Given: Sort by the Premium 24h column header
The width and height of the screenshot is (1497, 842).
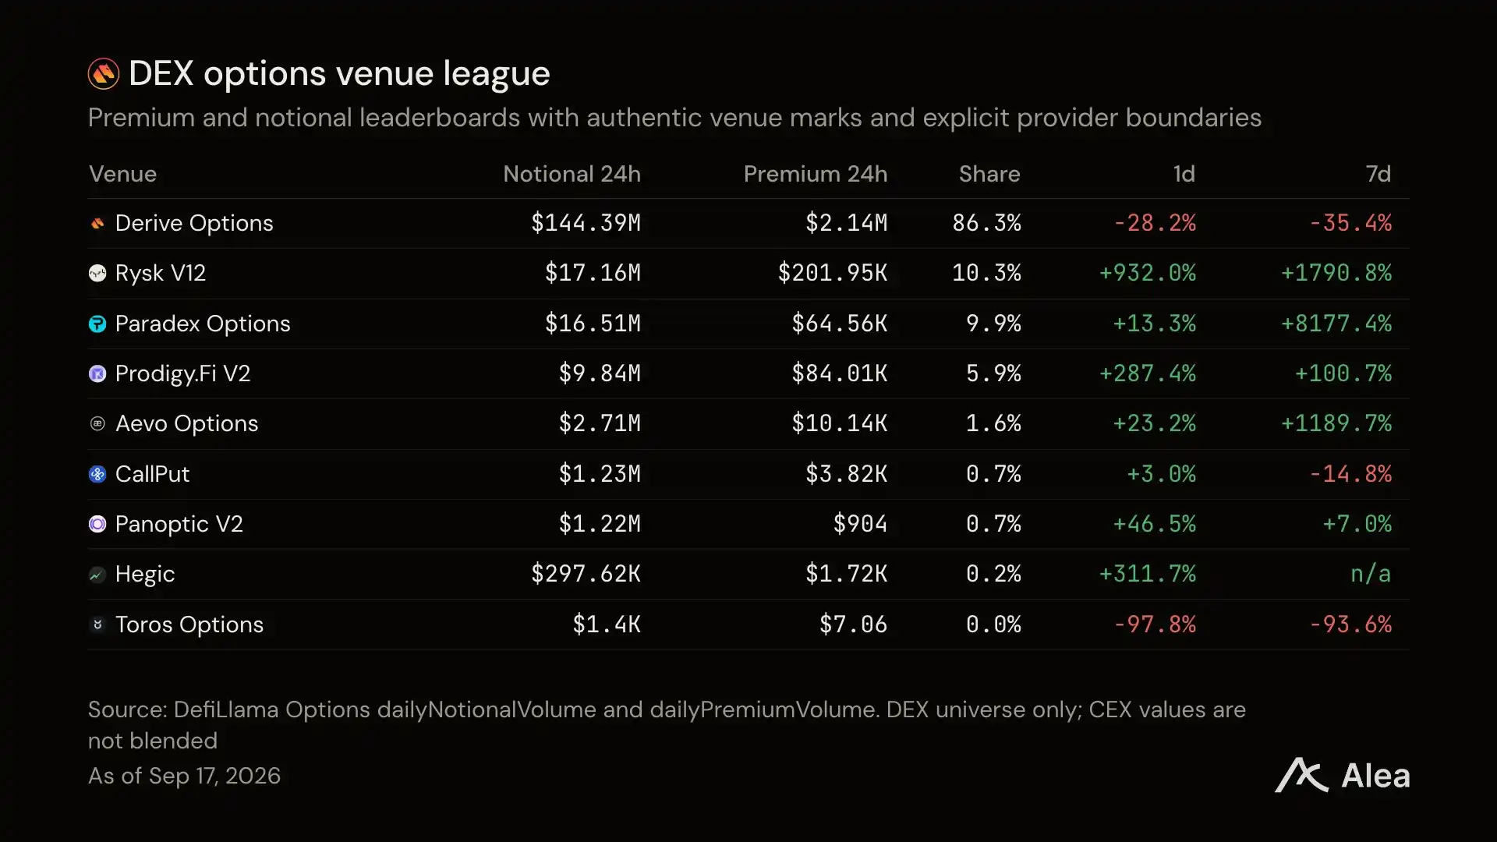Looking at the screenshot, I should (815, 174).
